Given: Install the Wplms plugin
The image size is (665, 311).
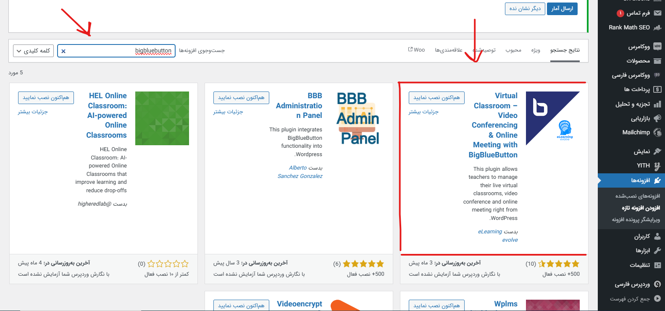Looking at the screenshot, I should pos(436,306).
